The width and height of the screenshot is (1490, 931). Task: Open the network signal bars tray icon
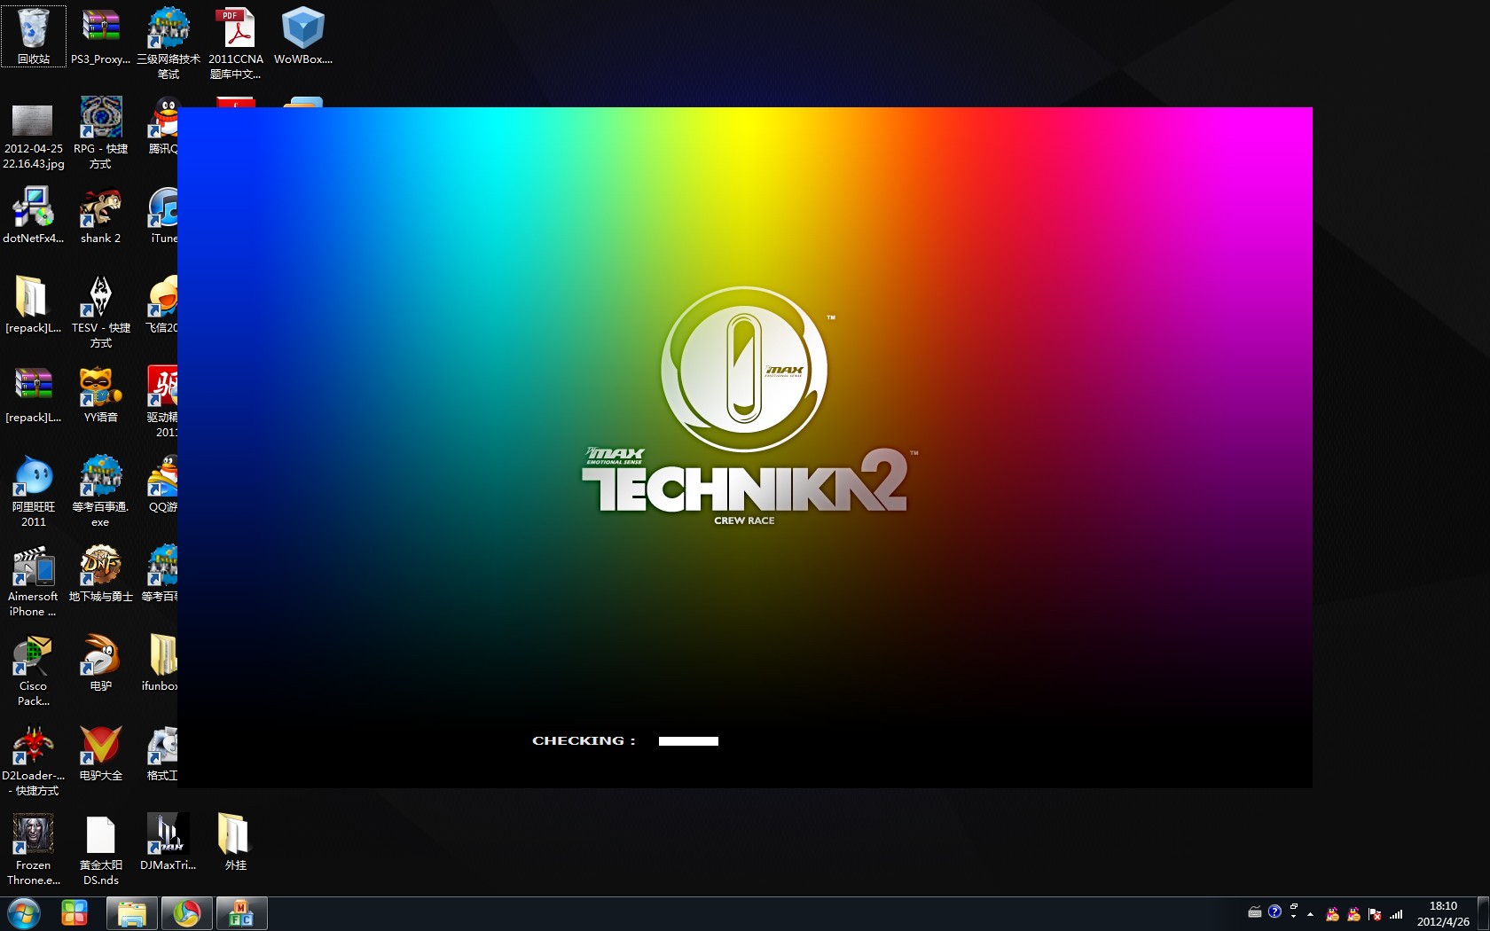coord(1396,914)
